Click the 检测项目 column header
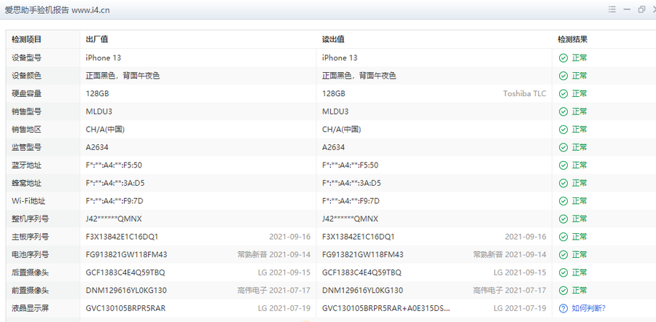656x322 pixels. (26, 40)
